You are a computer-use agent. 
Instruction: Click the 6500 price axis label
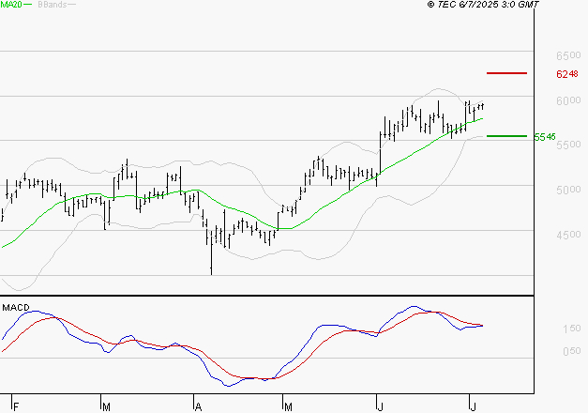point(566,55)
